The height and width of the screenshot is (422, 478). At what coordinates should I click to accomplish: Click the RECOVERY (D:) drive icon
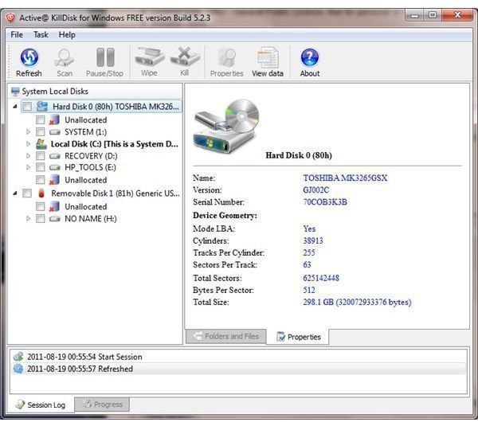[x=54, y=156]
